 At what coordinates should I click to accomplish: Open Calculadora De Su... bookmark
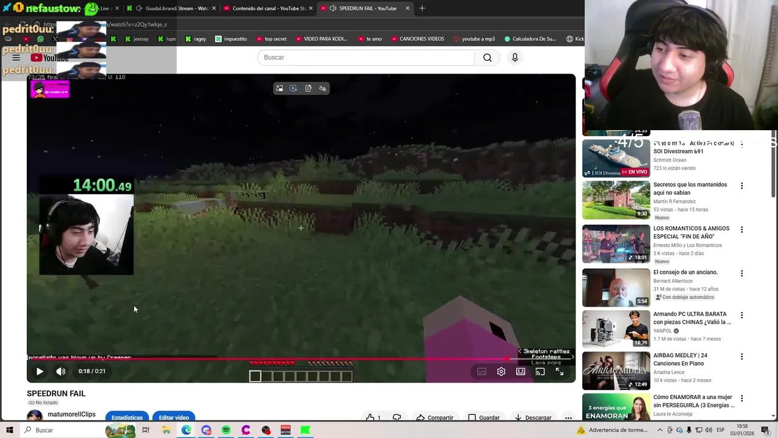coord(529,39)
